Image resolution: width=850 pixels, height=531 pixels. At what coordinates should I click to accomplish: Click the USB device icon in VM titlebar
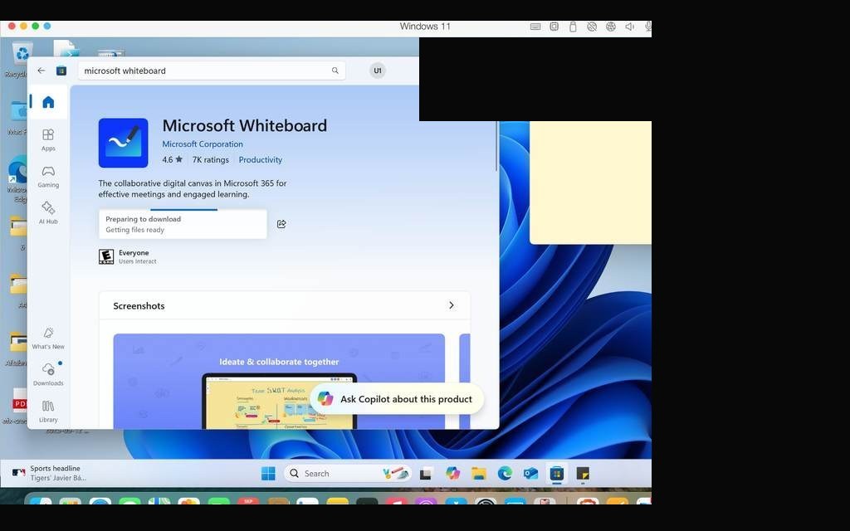[x=573, y=27]
